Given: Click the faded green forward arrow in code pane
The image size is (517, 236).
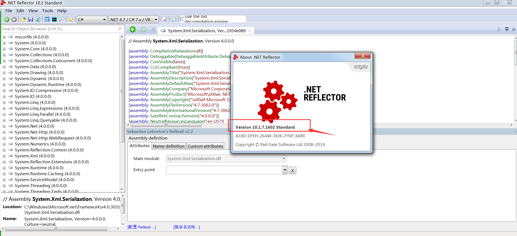Looking at the screenshot, I should [x=143, y=29].
